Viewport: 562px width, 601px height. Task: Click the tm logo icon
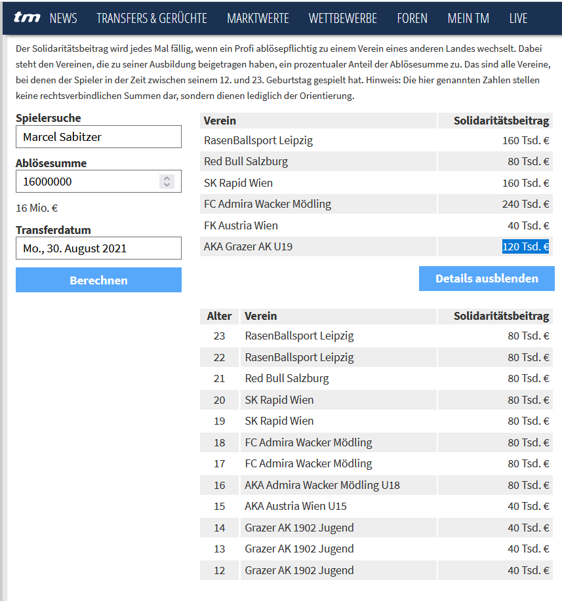pyautogui.click(x=27, y=18)
